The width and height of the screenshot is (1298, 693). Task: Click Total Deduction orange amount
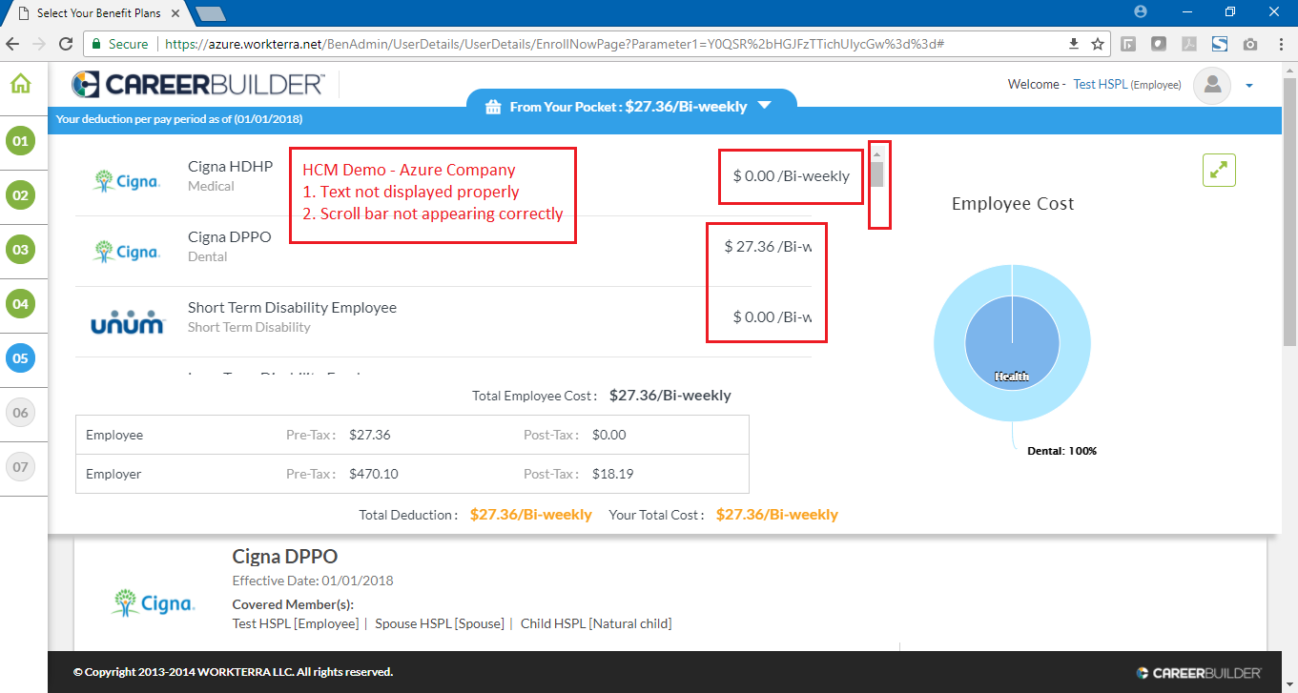[531, 514]
